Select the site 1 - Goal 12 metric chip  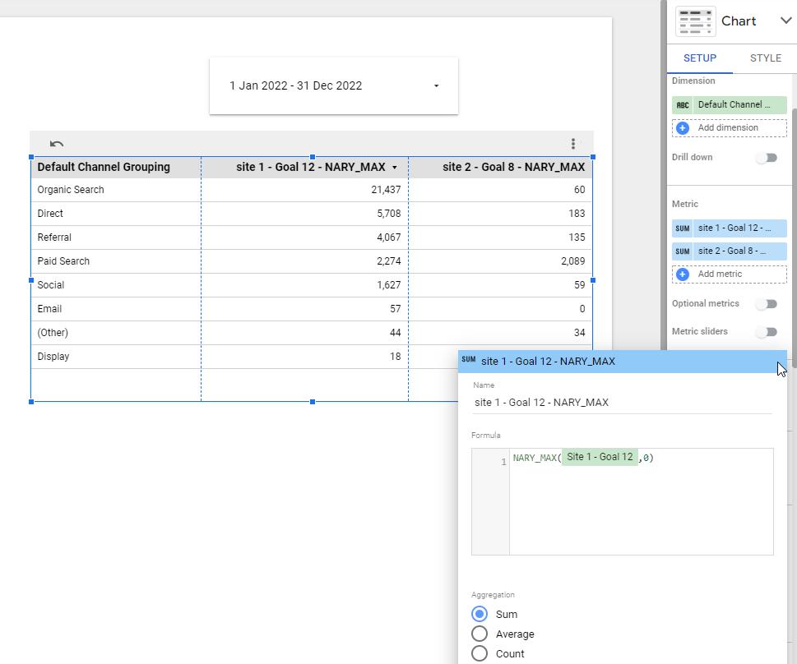point(730,228)
